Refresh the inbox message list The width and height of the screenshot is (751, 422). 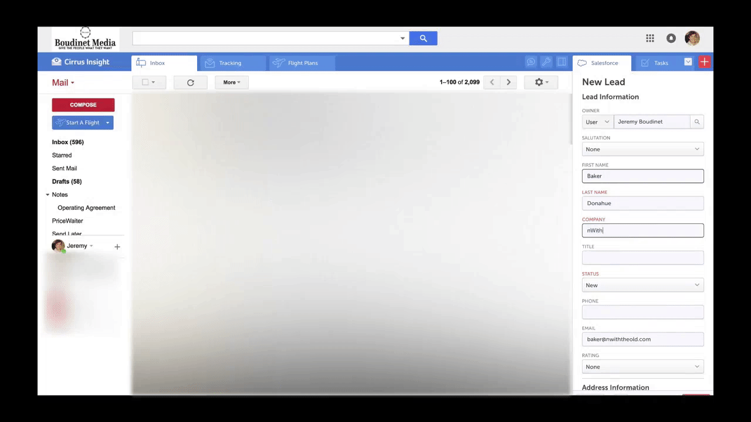[x=190, y=82]
